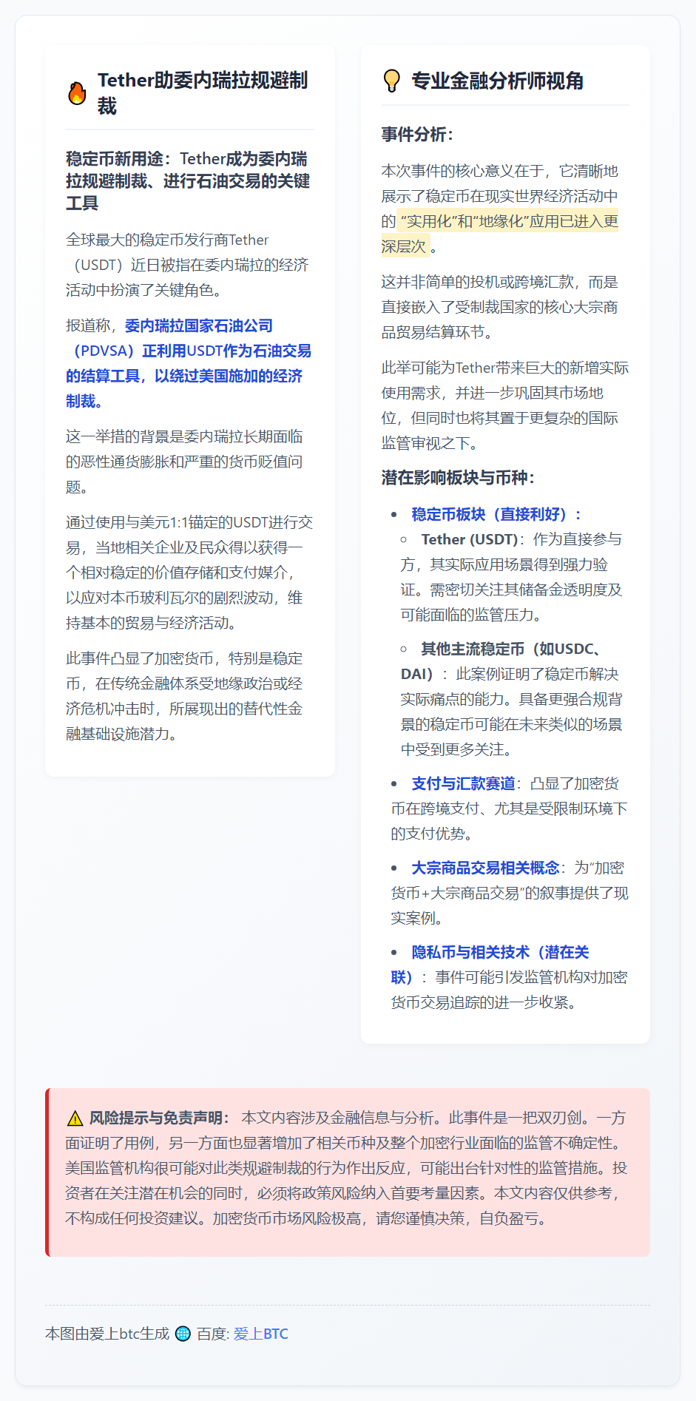The image size is (696, 1401).
Task: Click the 潜在影响板块与币种 subheading
Action: tap(458, 477)
